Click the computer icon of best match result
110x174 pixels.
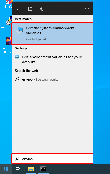pyautogui.click(x=19, y=30)
